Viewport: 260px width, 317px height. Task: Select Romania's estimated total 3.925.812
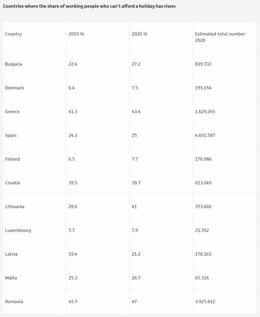[205, 301]
